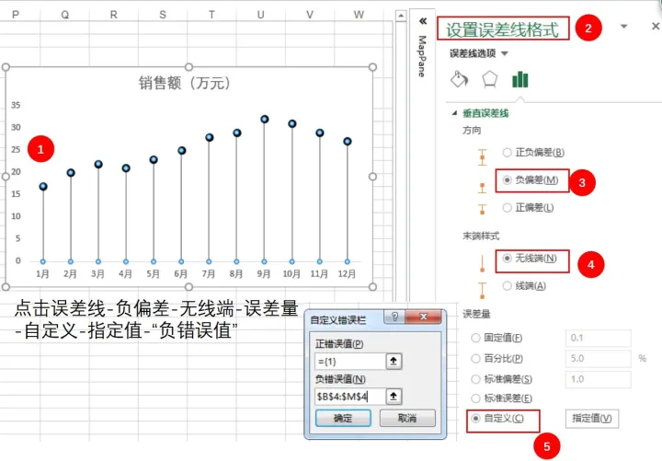Screen dimensions: 662x461
Task: Click the 负错误值 input field
Action: pyautogui.click(x=350, y=397)
